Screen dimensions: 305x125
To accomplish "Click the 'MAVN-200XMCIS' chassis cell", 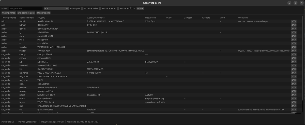I will [x=95, y=69].
